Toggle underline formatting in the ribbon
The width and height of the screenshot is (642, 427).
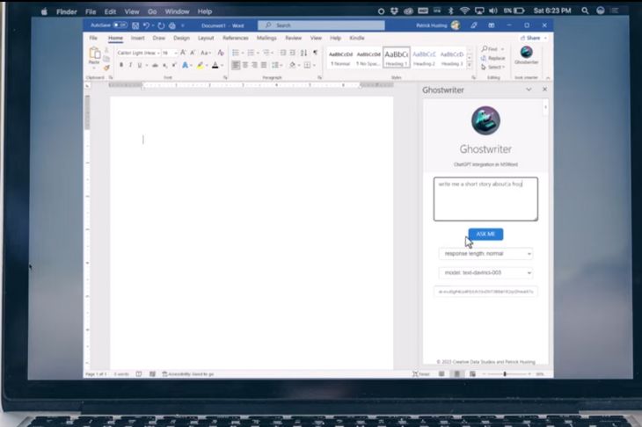click(139, 65)
